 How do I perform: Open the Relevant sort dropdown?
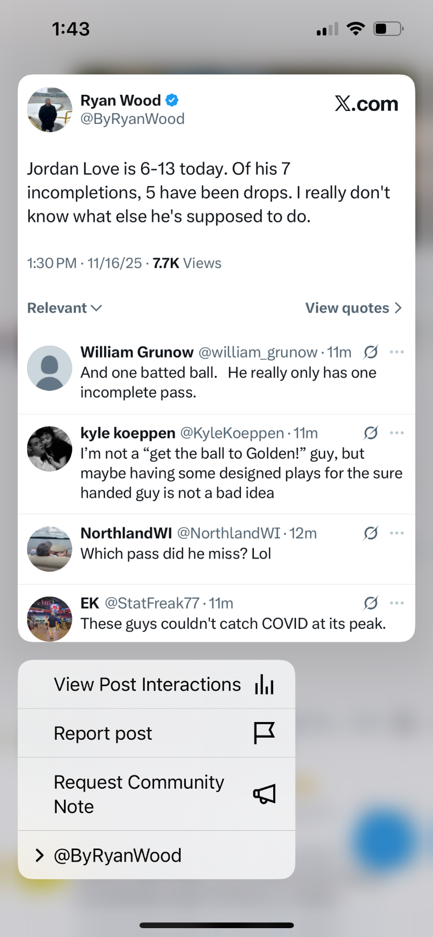point(65,308)
